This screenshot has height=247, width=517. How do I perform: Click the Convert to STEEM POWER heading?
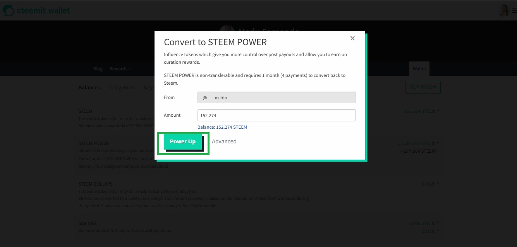215,42
